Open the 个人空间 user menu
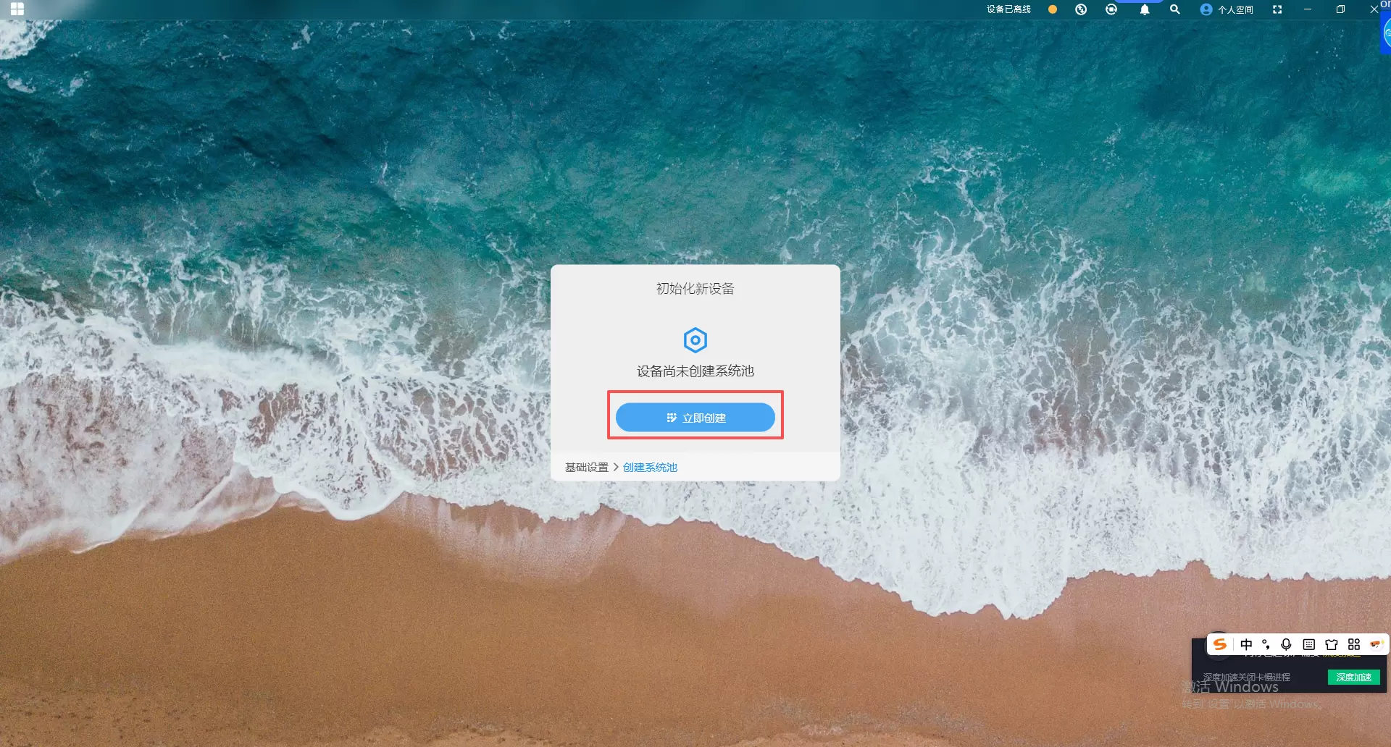This screenshot has width=1391, height=747. (x=1227, y=9)
